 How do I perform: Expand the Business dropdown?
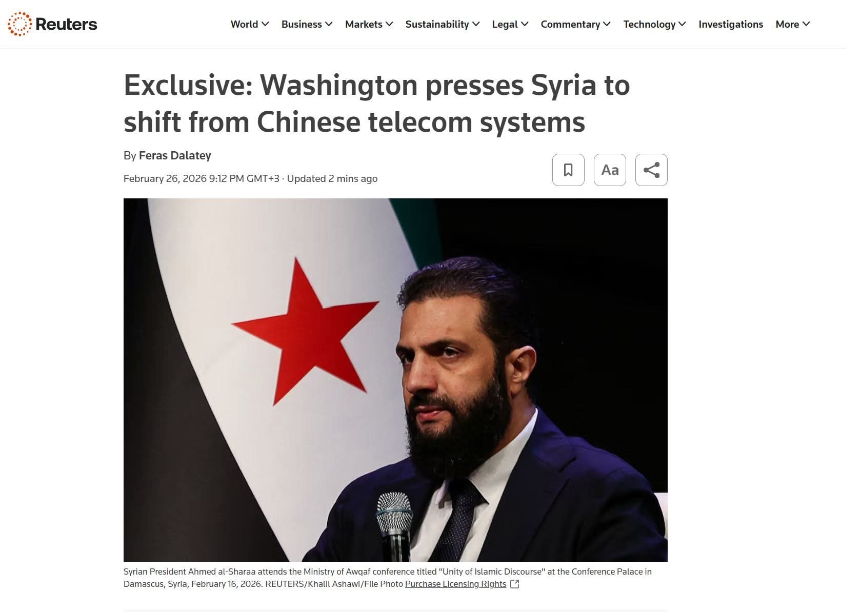tap(307, 24)
